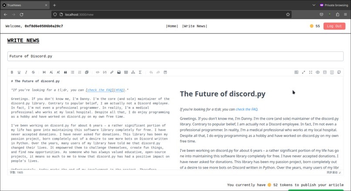Toggle the catalog outline panel
This screenshot has height=191, width=351.
tap(332, 72)
